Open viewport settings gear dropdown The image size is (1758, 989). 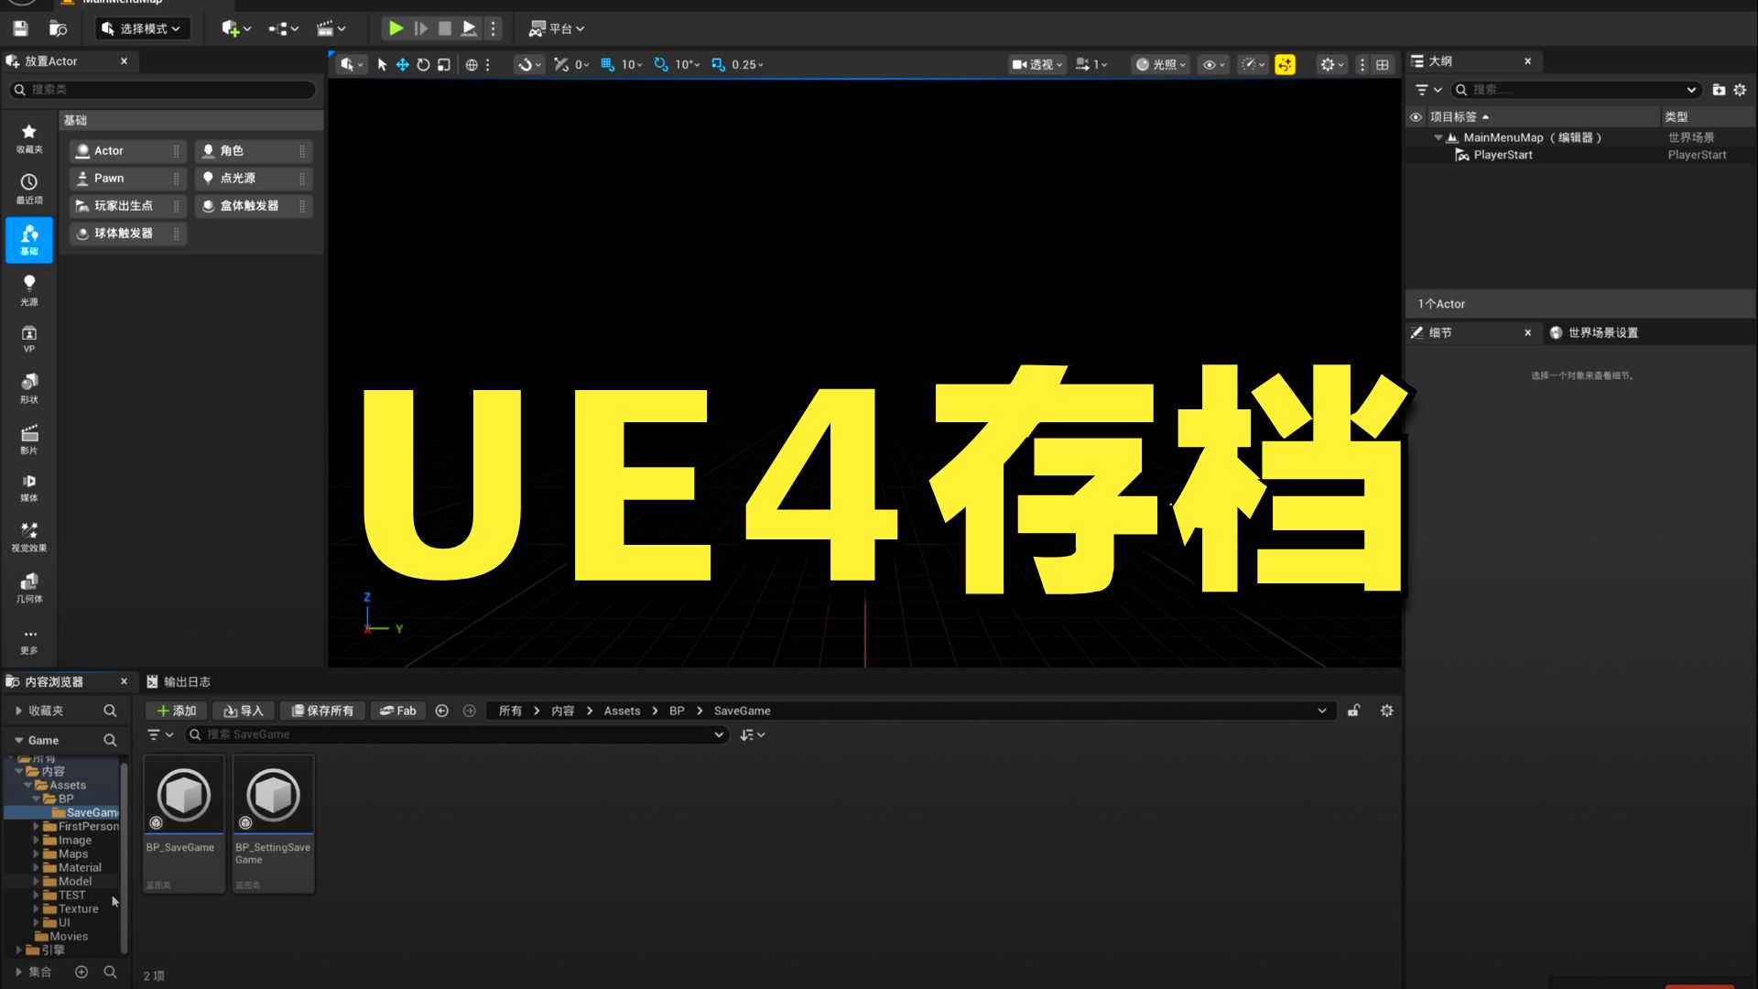tap(1331, 65)
